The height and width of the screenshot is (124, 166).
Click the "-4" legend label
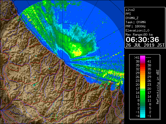pyautogui.click(x=137, y=116)
